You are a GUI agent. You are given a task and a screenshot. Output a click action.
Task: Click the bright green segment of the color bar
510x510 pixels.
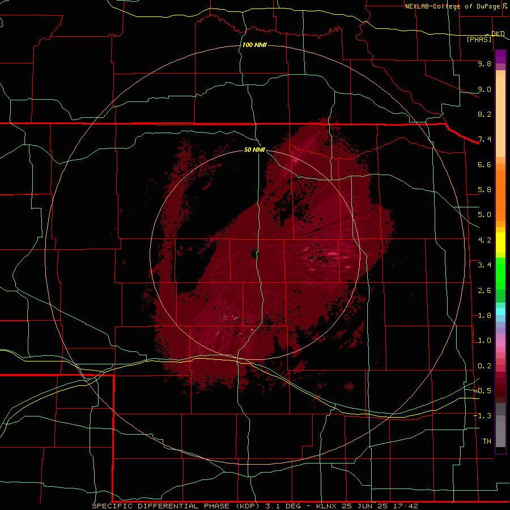[500, 273]
